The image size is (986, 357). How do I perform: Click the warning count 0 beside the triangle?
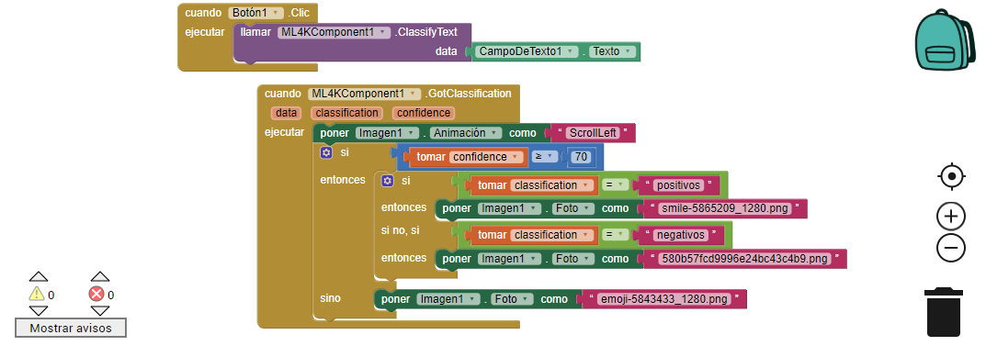(x=51, y=295)
